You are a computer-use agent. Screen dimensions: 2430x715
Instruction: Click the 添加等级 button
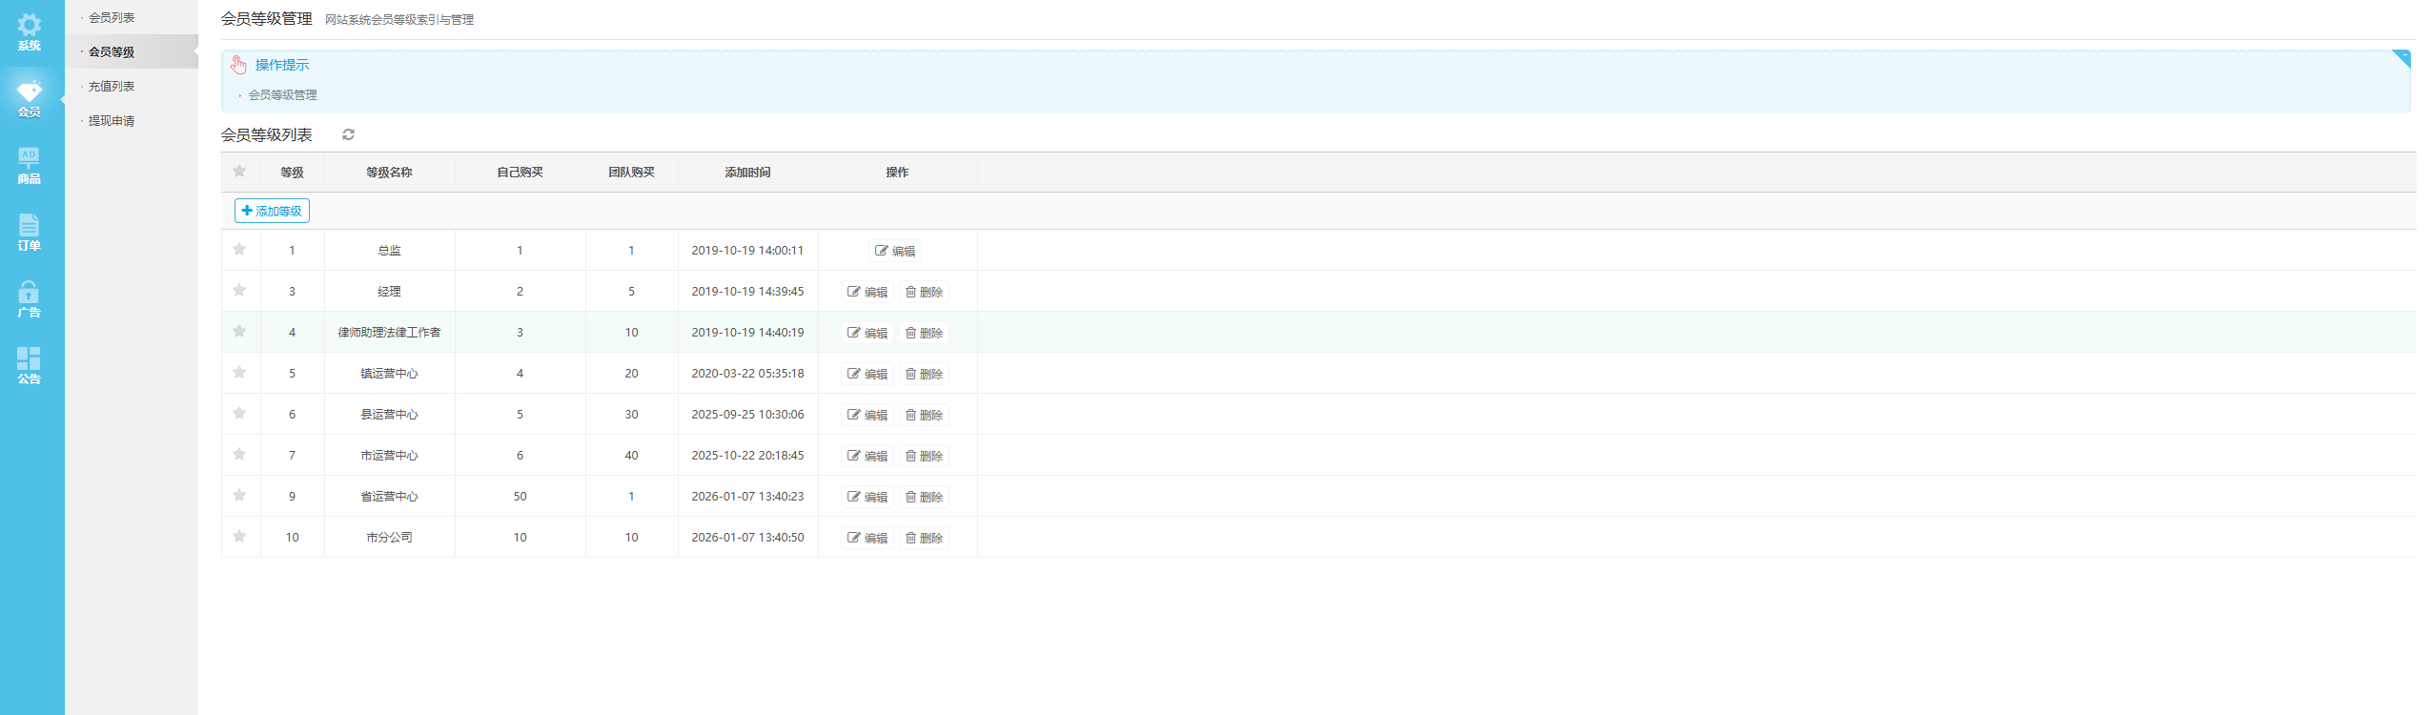coord(272,211)
